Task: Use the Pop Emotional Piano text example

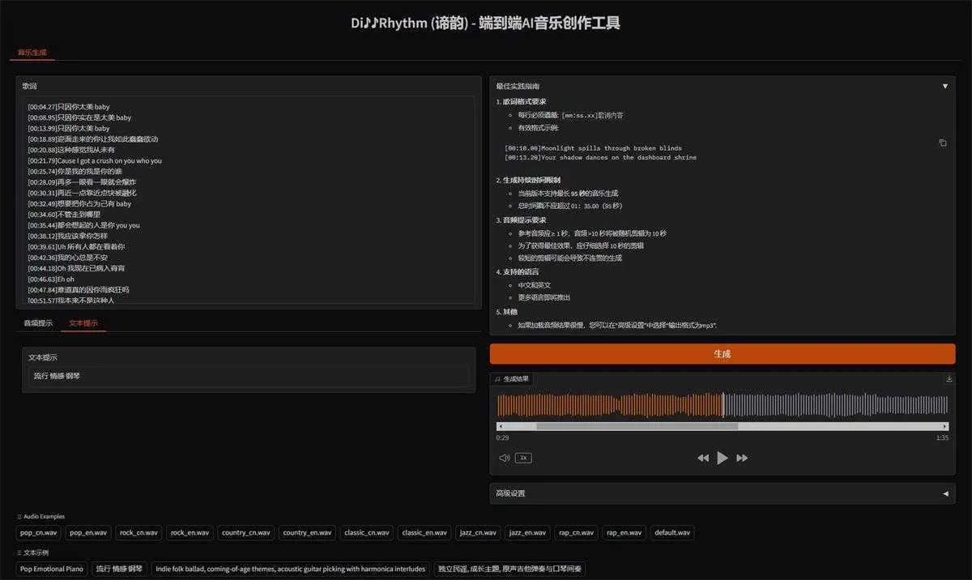Action: click(x=52, y=569)
